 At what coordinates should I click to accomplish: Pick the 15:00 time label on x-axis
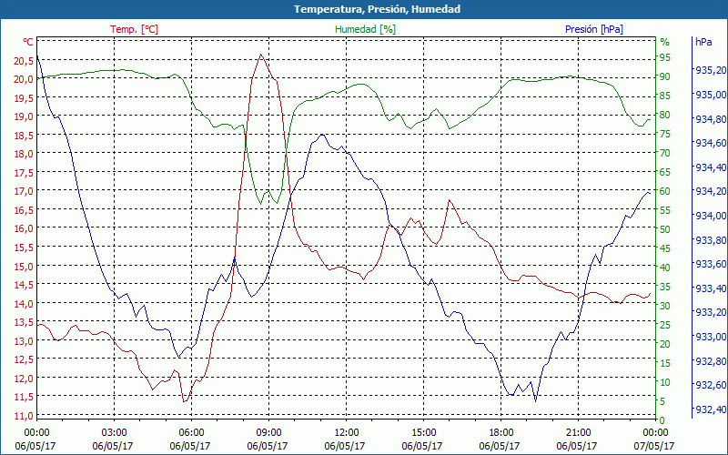click(x=423, y=434)
